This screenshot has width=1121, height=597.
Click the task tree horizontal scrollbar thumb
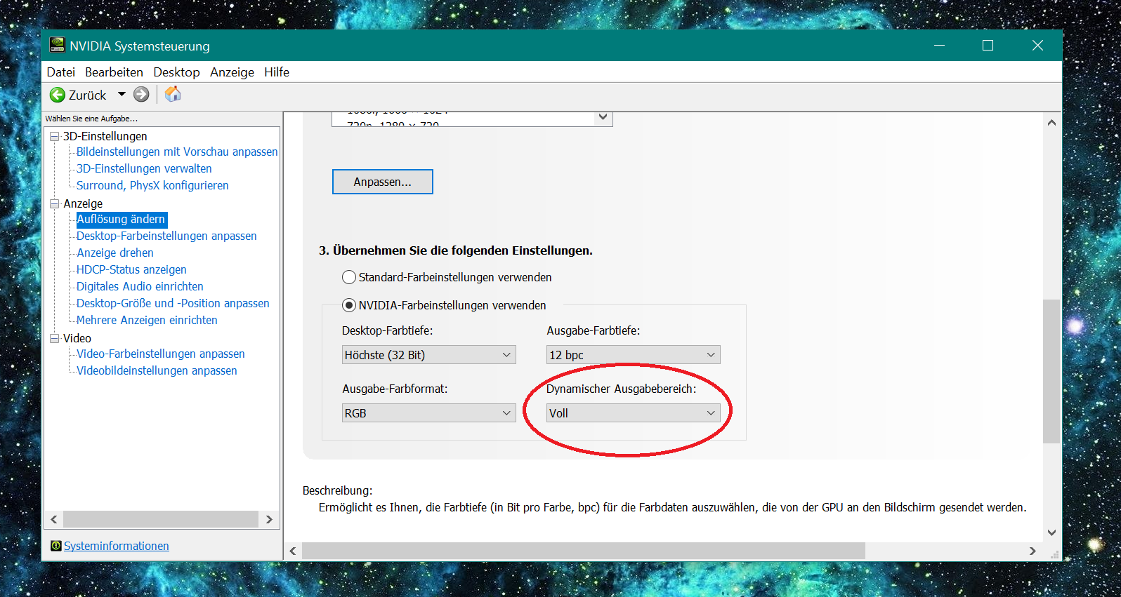(x=161, y=519)
